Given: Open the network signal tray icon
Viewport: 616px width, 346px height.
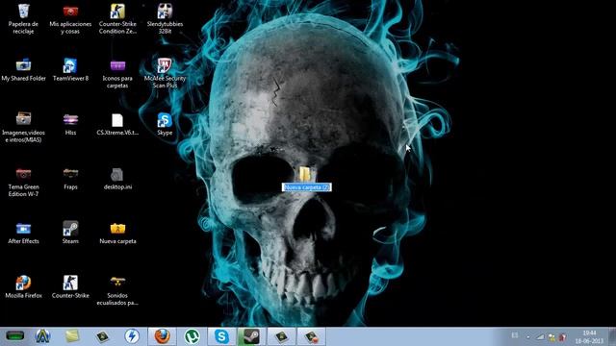Looking at the screenshot, I should pyautogui.click(x=541, y=336).
